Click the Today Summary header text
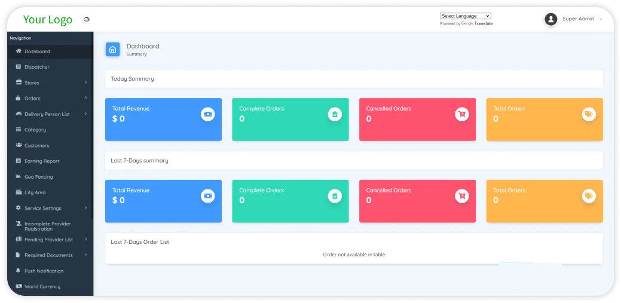The image size is (621, 303). (x=132, y=79)
